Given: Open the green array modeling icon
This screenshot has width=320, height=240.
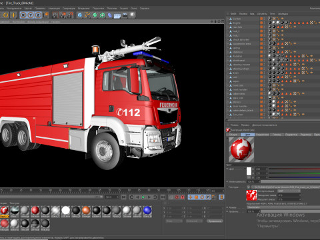Looking at the screenshot, I should tap(102, 15).
